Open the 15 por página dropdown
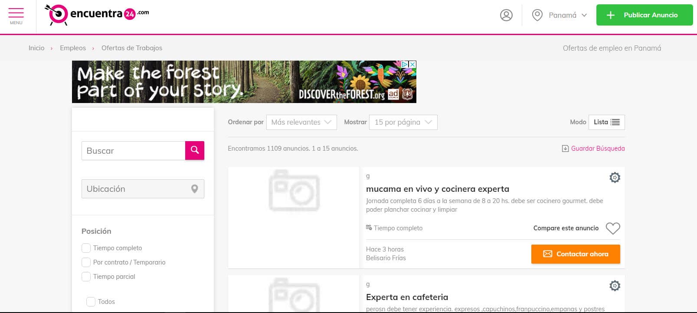The height and width of the screenshot is (313, 697). [x=403, y=122]
